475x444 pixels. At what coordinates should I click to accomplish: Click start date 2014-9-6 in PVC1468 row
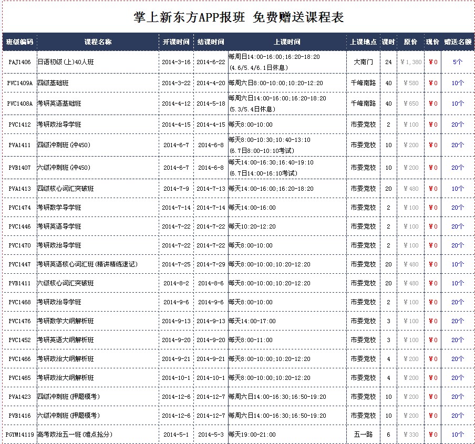(176, 302)
